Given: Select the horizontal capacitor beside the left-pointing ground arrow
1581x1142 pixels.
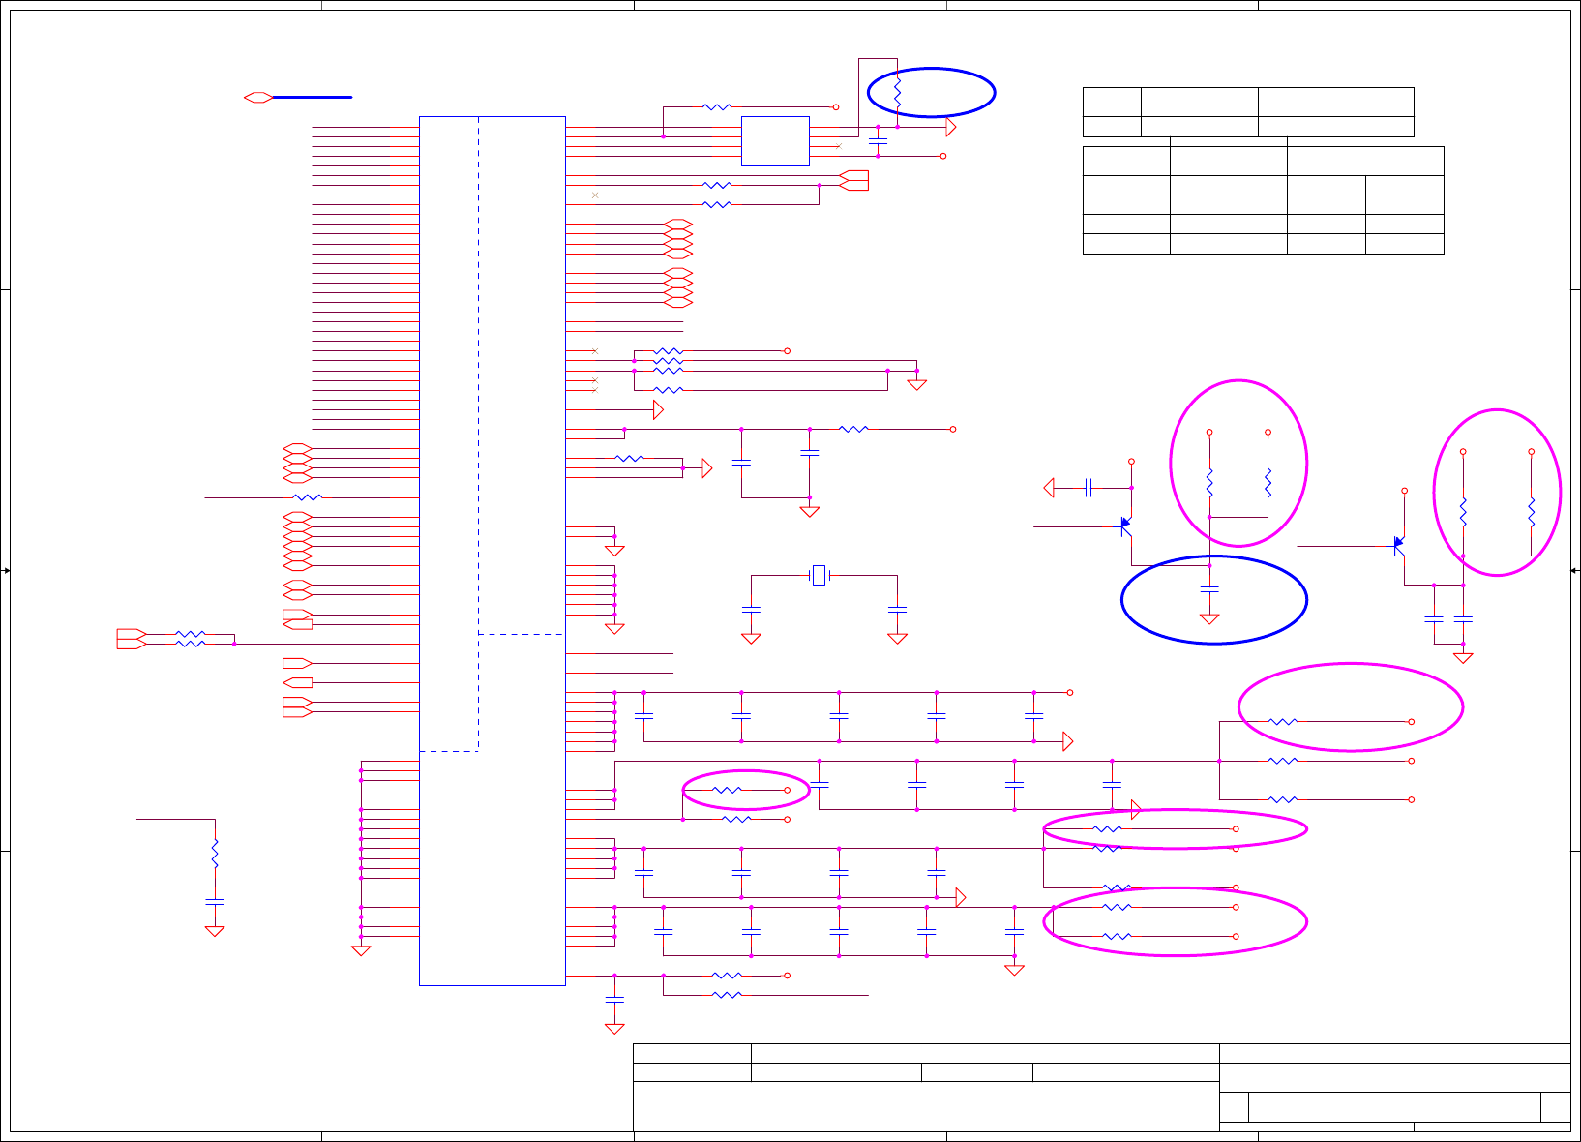Looking at the screenshot, I should click(x=1089, y=488).
